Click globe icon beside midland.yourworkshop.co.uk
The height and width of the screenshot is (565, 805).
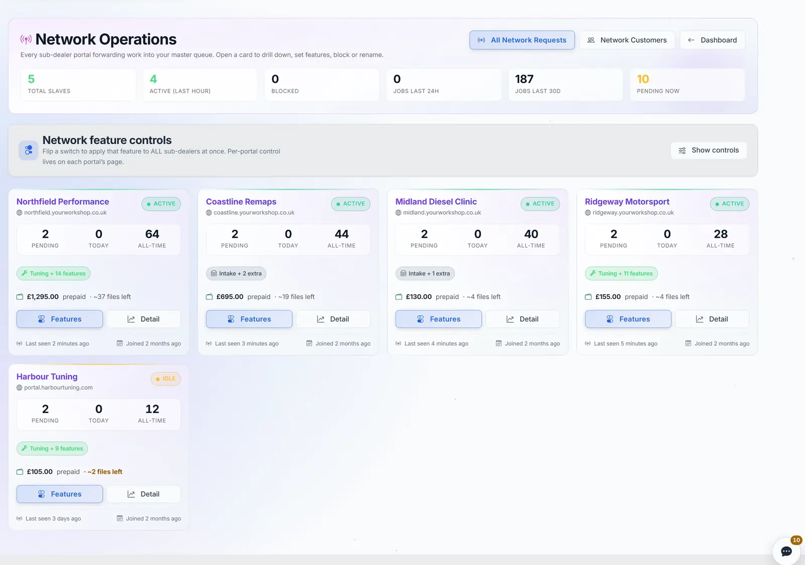click(398, 213)
